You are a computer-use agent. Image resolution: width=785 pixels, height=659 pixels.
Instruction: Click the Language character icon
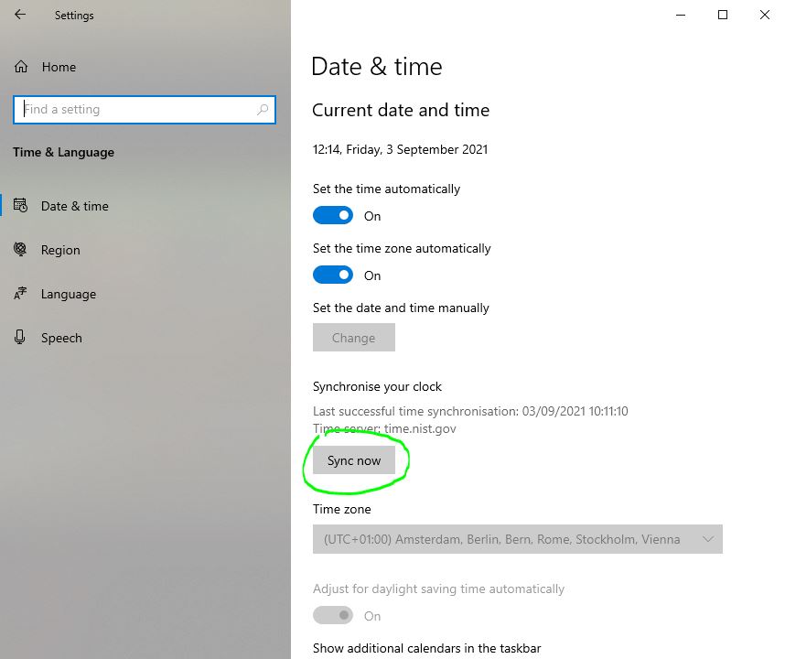tap(20, 294)
